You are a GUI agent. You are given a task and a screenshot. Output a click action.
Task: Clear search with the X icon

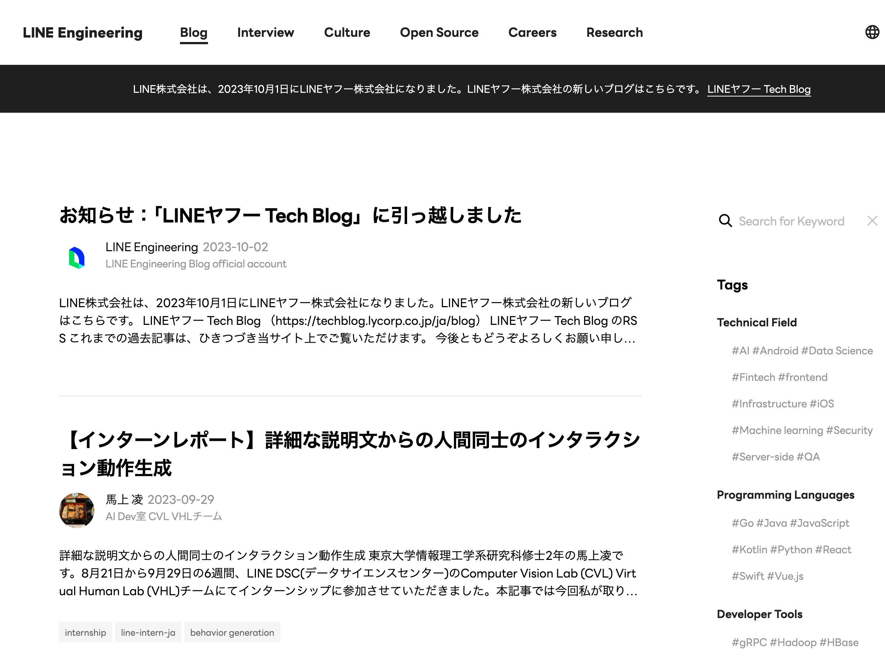tap(872, 221)
